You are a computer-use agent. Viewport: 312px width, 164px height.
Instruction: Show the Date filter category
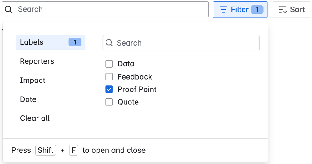point(28,99)
